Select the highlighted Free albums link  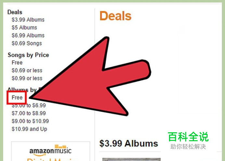tap(17, 98)
